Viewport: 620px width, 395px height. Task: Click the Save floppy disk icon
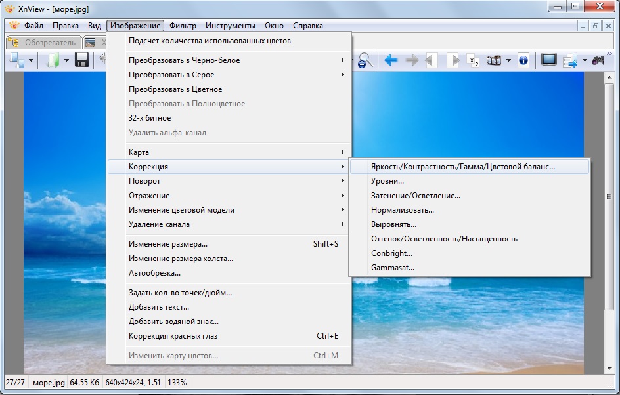pyautogui.click(x=81, y=60)
